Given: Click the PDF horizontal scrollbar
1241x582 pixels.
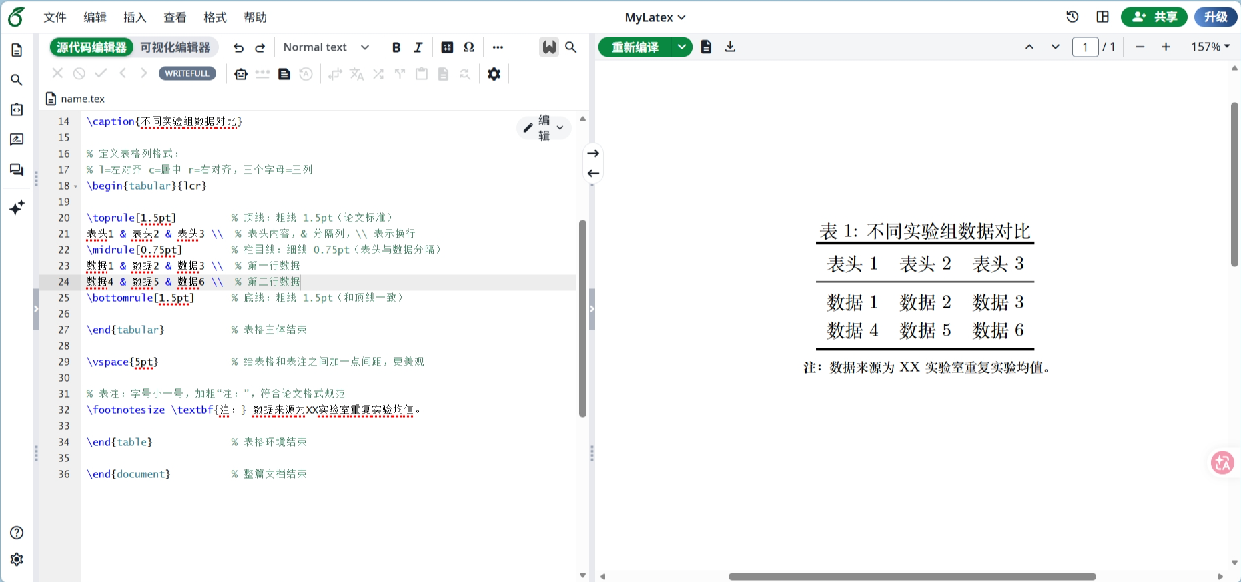Looking at the screenshot, I should 912,576.
